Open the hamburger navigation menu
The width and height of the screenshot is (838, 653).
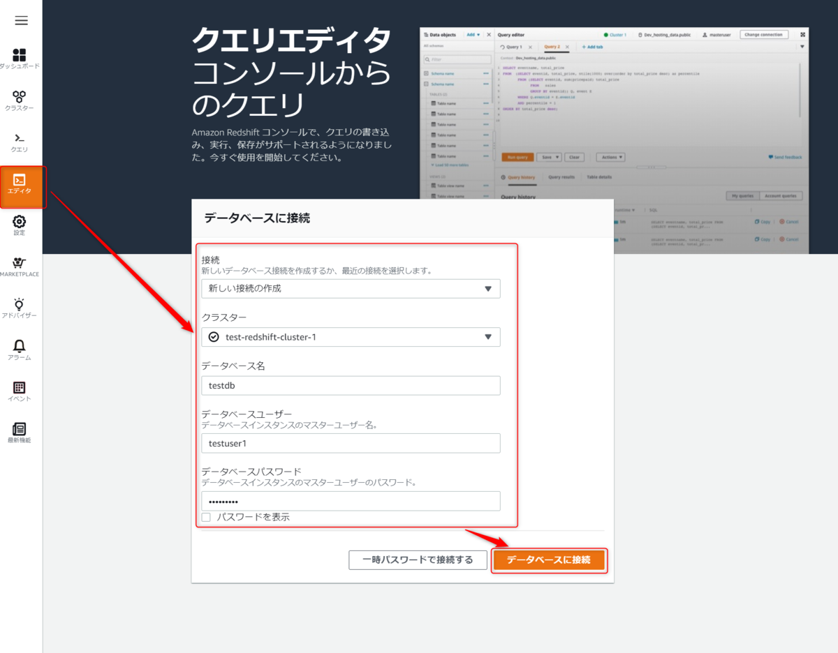point(21,20)
